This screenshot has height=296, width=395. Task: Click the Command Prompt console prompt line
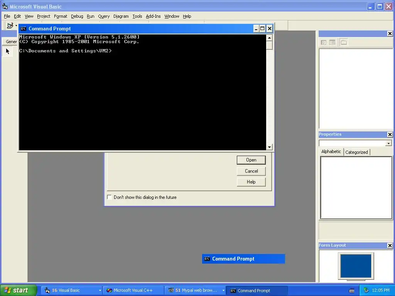(65, 51)
